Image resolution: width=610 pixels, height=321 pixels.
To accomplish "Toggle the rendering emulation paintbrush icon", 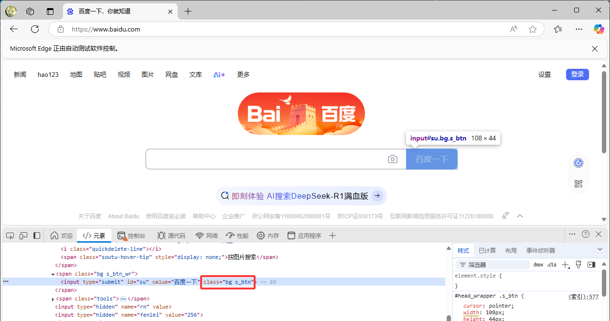I will (578, 264).
